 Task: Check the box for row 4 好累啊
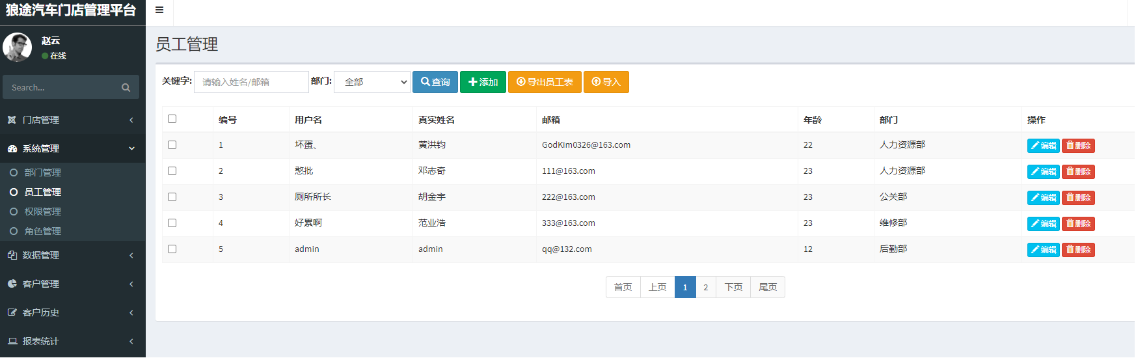172,223
